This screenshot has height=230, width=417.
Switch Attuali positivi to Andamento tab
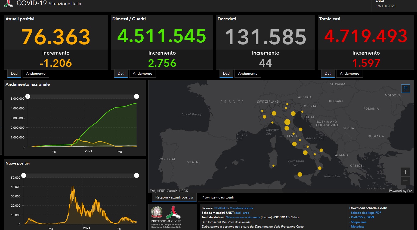[x=36, y=74]
